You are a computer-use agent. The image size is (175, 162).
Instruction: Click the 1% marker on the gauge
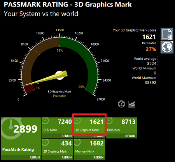point(38,88)
